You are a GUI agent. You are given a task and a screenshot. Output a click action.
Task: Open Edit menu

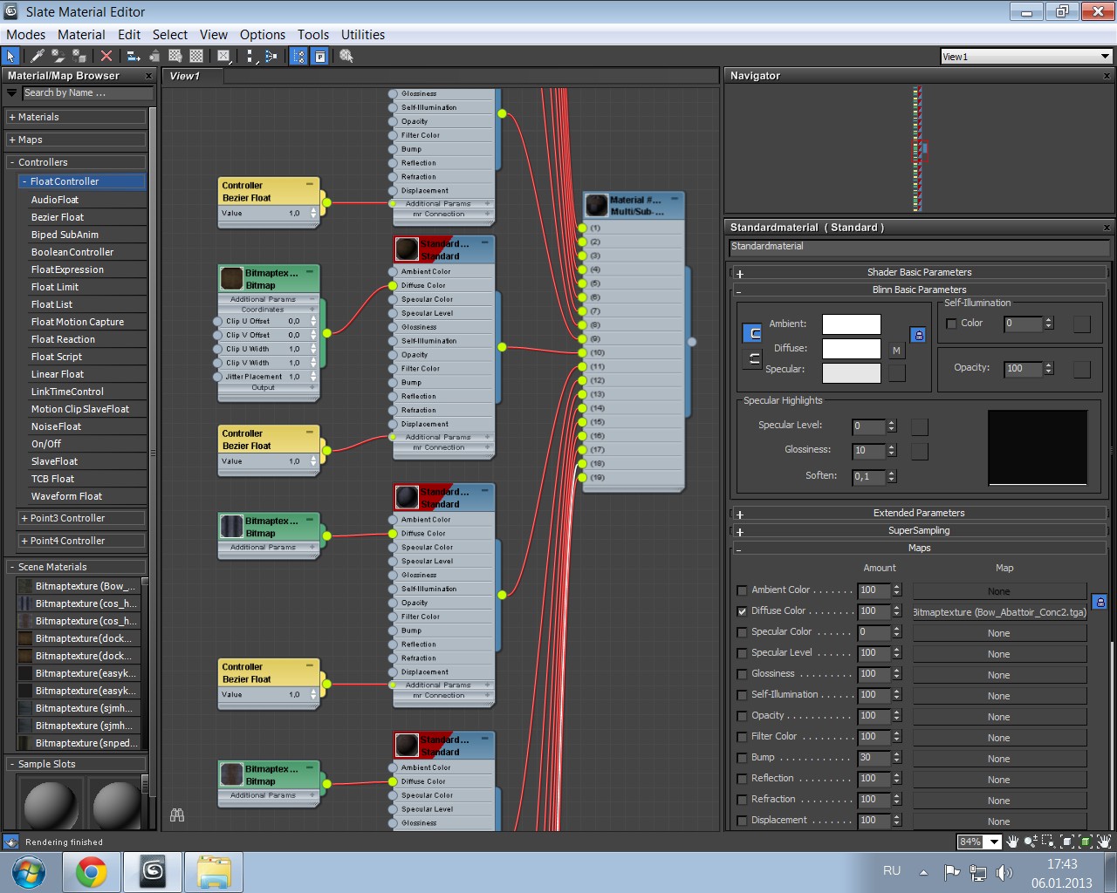click(129, 35)
